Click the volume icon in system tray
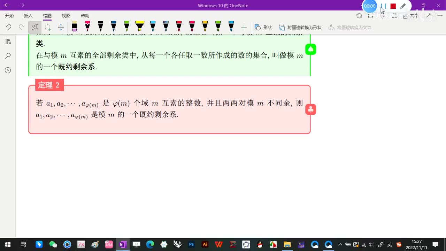The width and height of the screenshot is (446, 251). point(371,244)
